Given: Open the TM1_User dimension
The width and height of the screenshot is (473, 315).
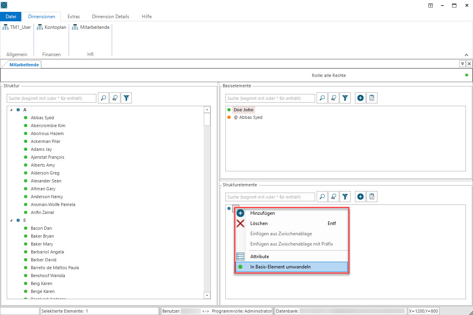Looking at the screenshot, I should click(x=17, y=27).
